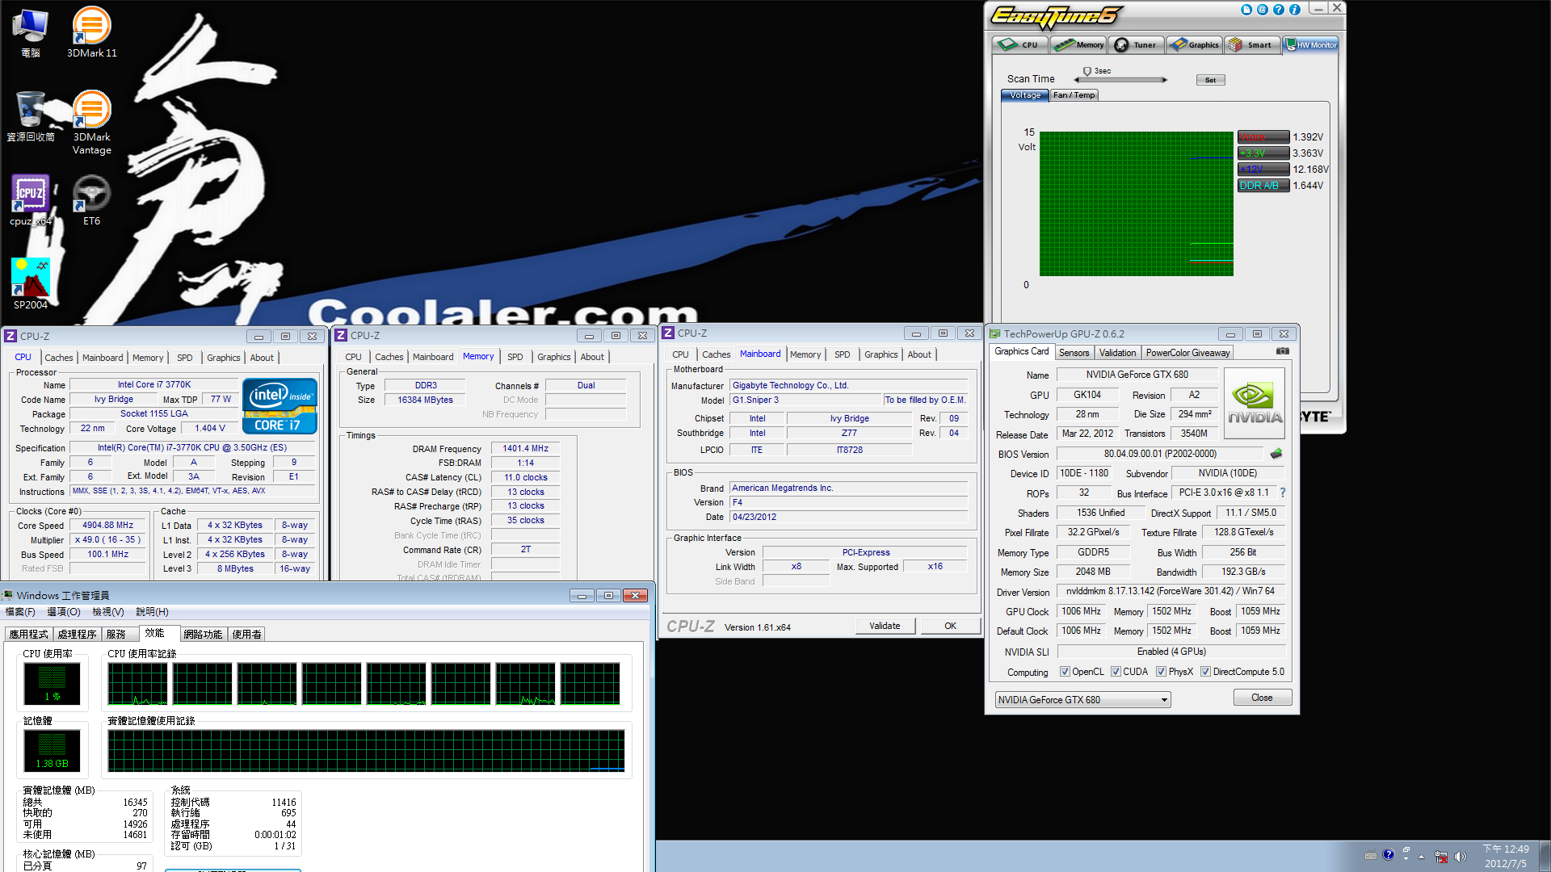Viewport: 1551px width, 872px height.
Task: Click the Set button for Scan Time
Action: (x=1210, y=79)
